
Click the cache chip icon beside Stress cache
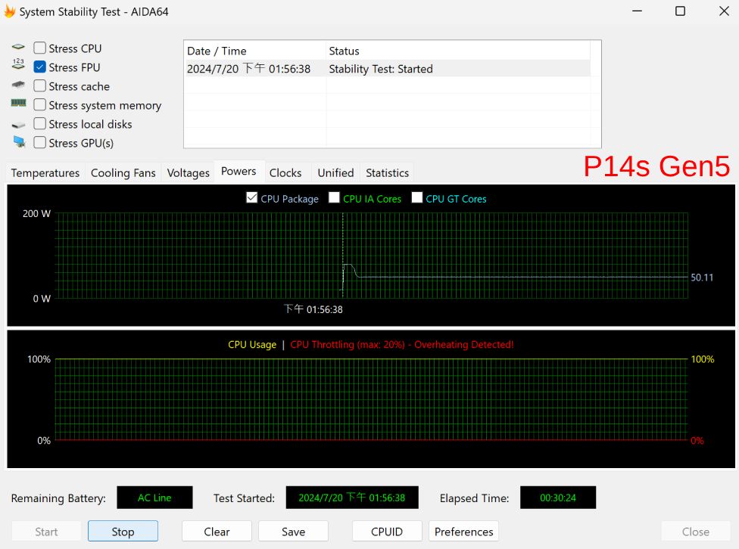[18, 84]
